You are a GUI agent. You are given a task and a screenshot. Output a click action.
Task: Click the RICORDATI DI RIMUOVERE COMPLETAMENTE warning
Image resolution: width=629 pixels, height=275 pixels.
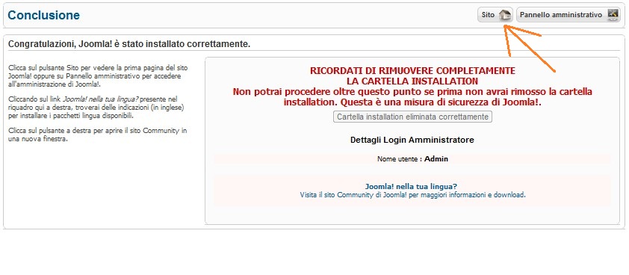click(412, 71)
